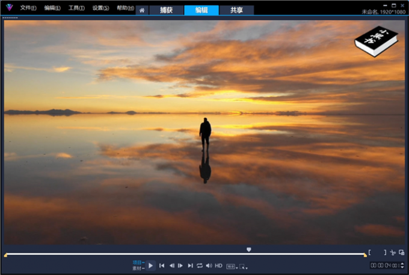Image resolution: width=409 pixels, height=275 pixels.
Task: Open the 共享 (Share) tab
Action: (x=236, y=10)
